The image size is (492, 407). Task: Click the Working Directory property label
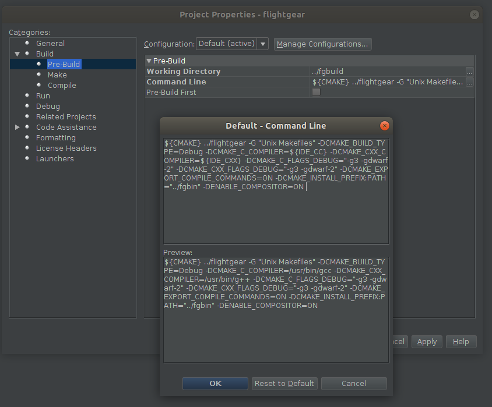[x=184, y=72]
